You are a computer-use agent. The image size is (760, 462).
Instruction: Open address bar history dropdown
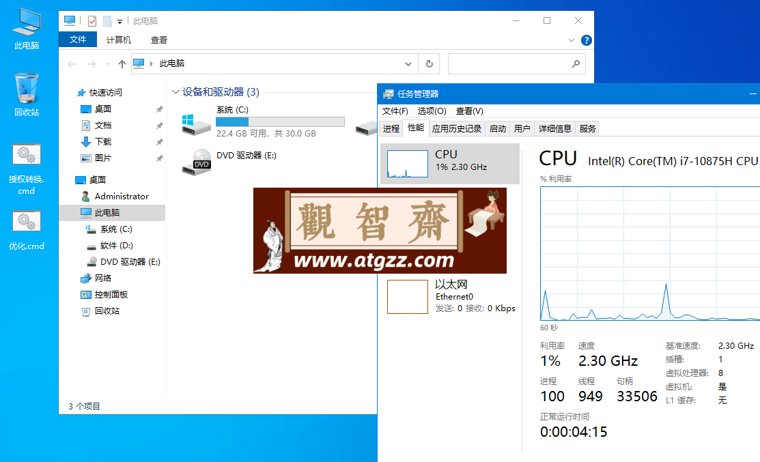pos(408,63)
